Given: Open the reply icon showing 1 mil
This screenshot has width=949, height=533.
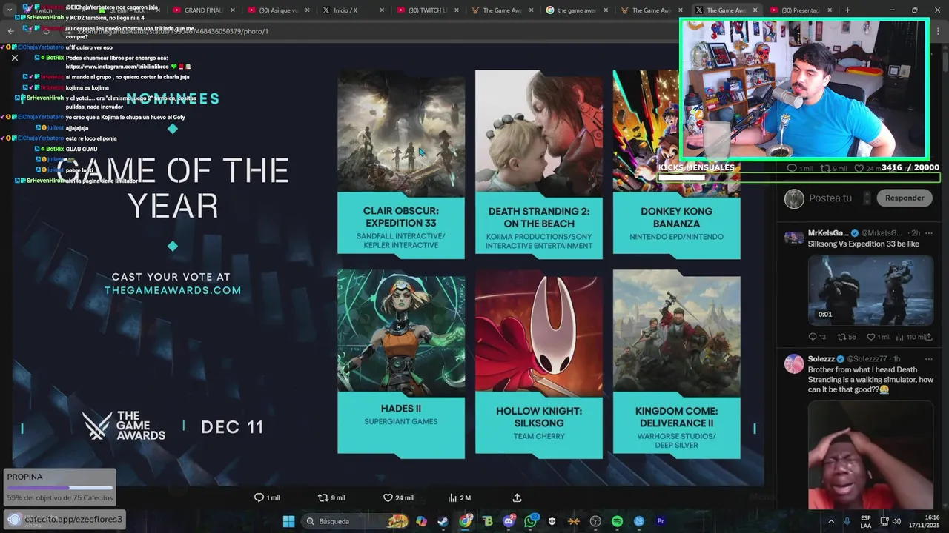Looking at the screenshot, I should point(266,497).
